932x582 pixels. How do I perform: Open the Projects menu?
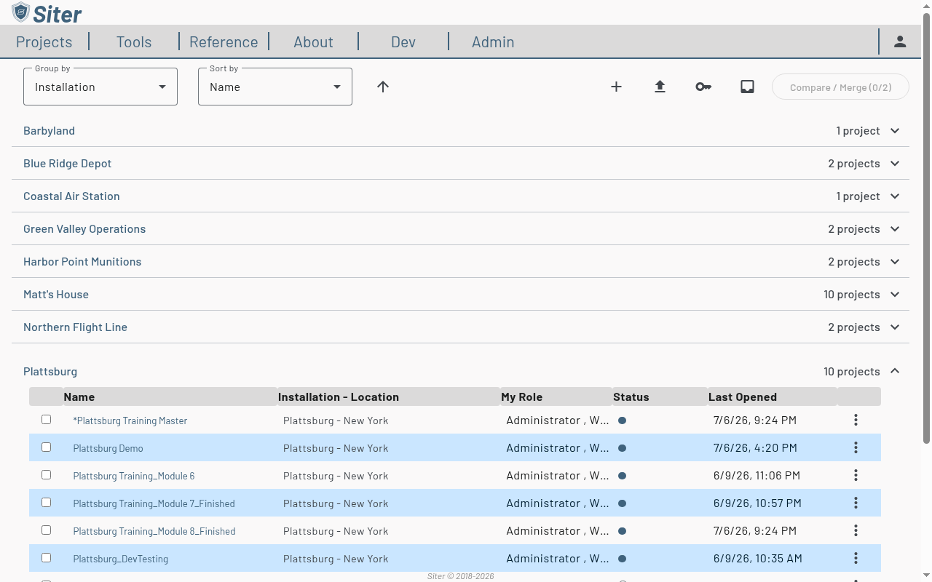(44, 41)
